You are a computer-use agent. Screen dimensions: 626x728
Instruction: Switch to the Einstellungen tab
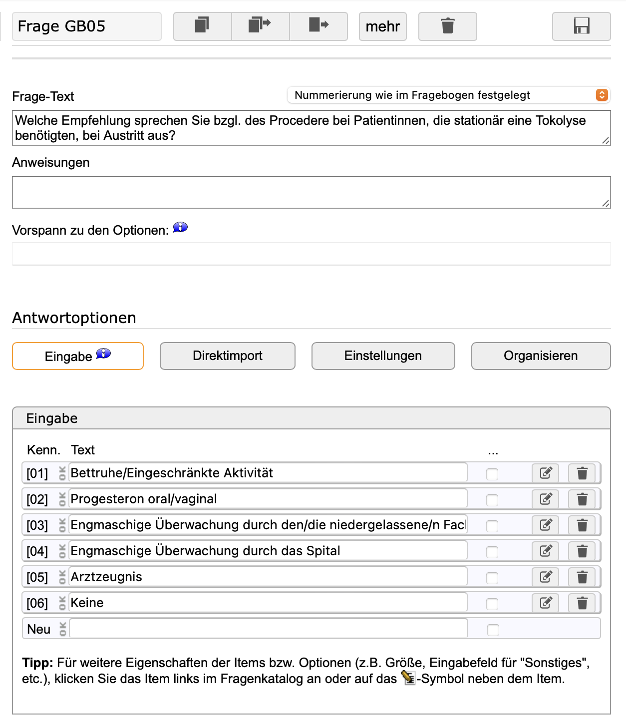pyautogui.click(x=383, y=356)
